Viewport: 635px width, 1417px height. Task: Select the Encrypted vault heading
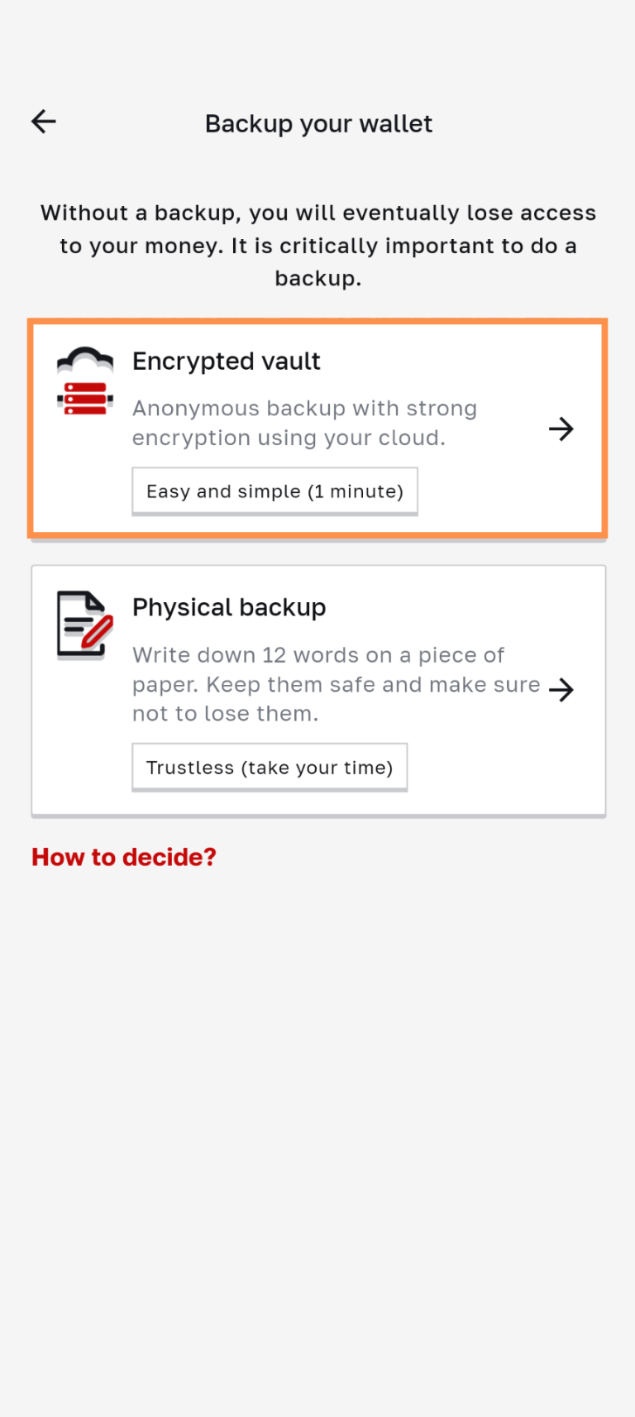pos(226,361)
